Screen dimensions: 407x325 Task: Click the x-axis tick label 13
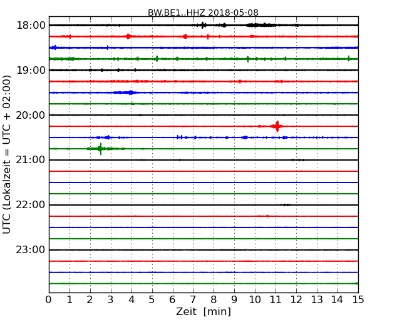click(x=317, y=300)
